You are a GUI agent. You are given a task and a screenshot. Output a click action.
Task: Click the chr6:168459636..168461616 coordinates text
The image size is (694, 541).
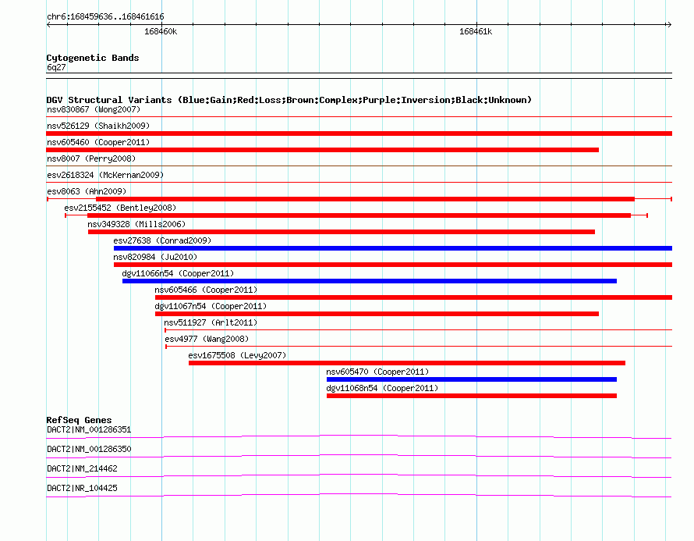click(x=105, y=16)
